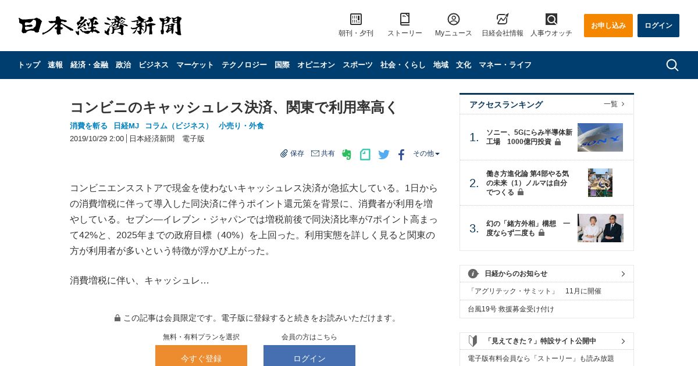Click the 緒方外相 article thumbnail
This screenshot has width=698, height=366.
(x=600, y=228)
